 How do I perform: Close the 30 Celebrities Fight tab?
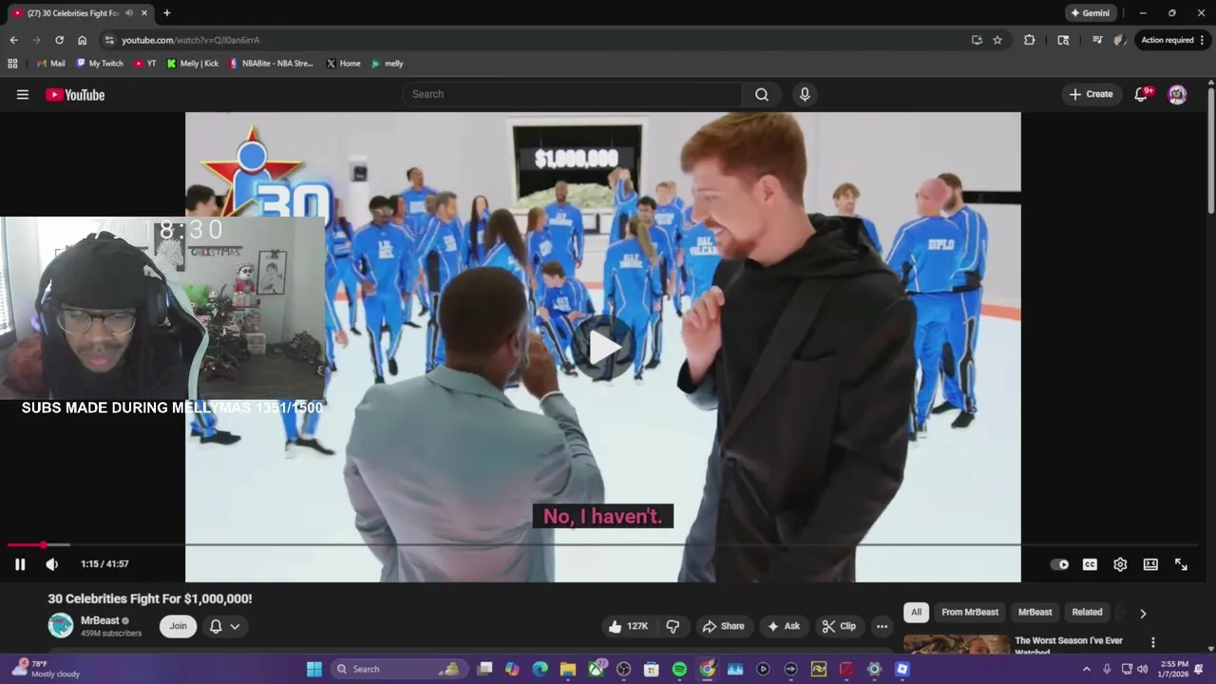click(x=144, y=13)
